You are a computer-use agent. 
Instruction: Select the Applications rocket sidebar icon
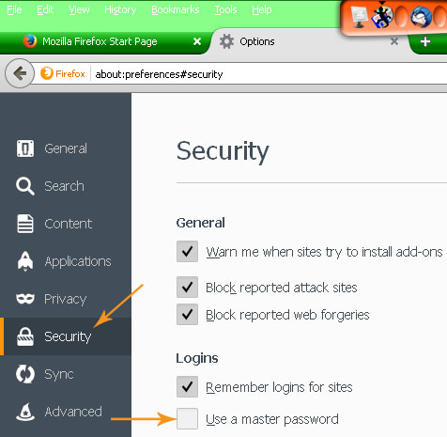coord(25,261)
